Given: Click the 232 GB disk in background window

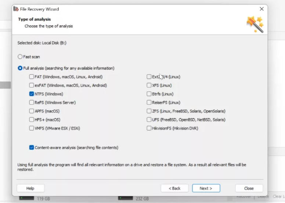Looking at the screenshot, I should tap(133, 199).
